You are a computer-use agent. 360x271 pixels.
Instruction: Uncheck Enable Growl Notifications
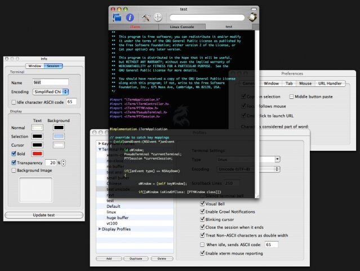[x=202, y=211]
